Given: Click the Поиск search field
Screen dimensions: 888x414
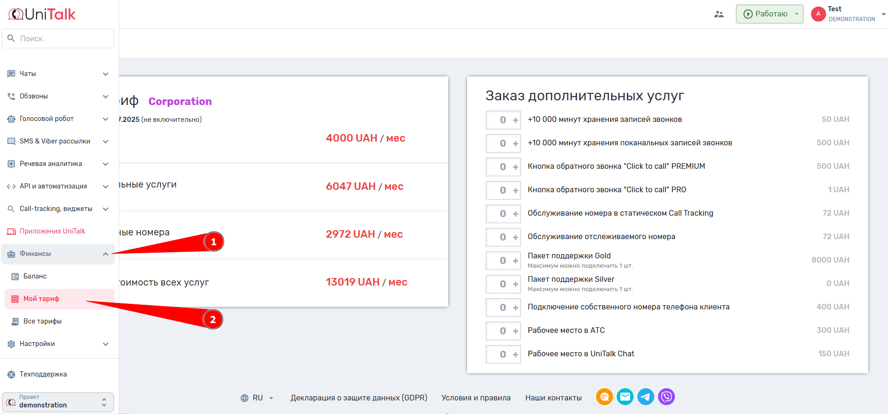Looking at the screenshot, I should click(x=63, y=38).
